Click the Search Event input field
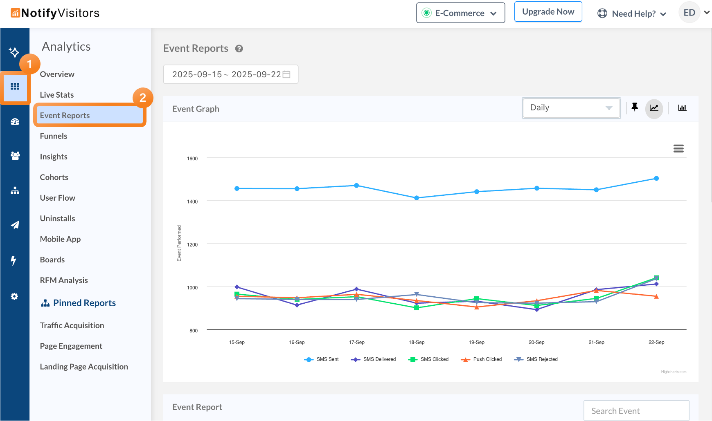 (636, 411)
